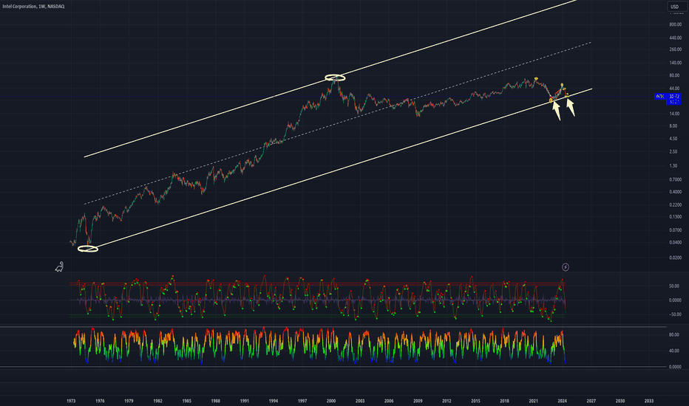Click the 1985 year on time axis
This screenshot has height=406, width=689.
pyautogui.click(x=187, y=401)
